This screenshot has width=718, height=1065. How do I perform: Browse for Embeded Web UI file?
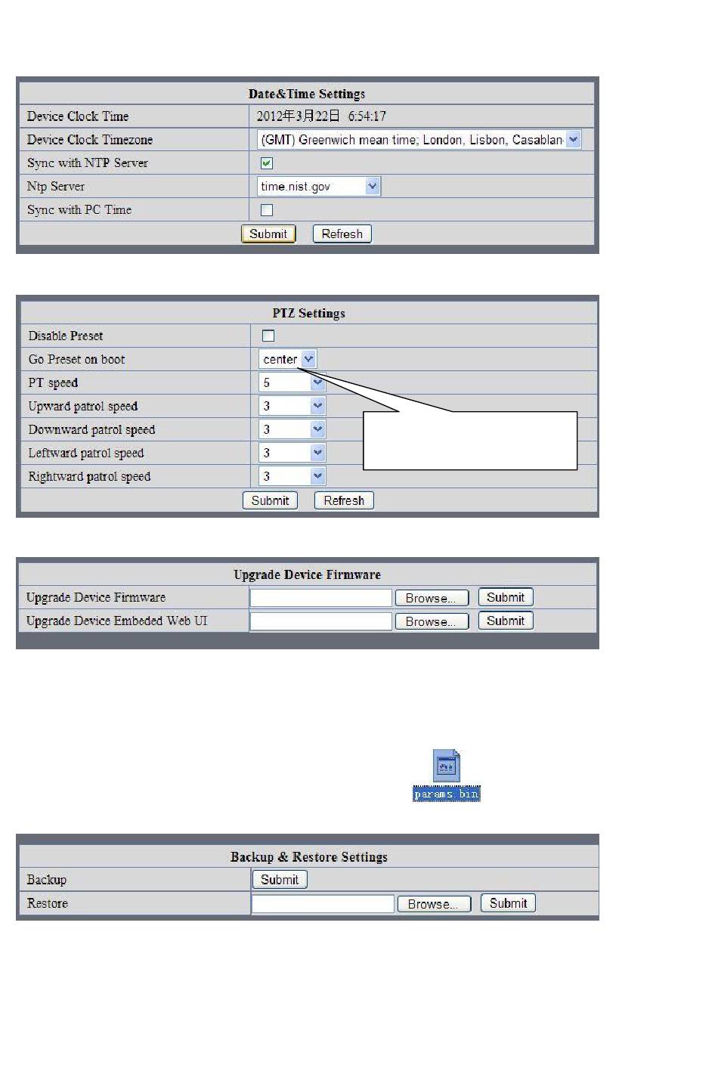coord(432,621)
